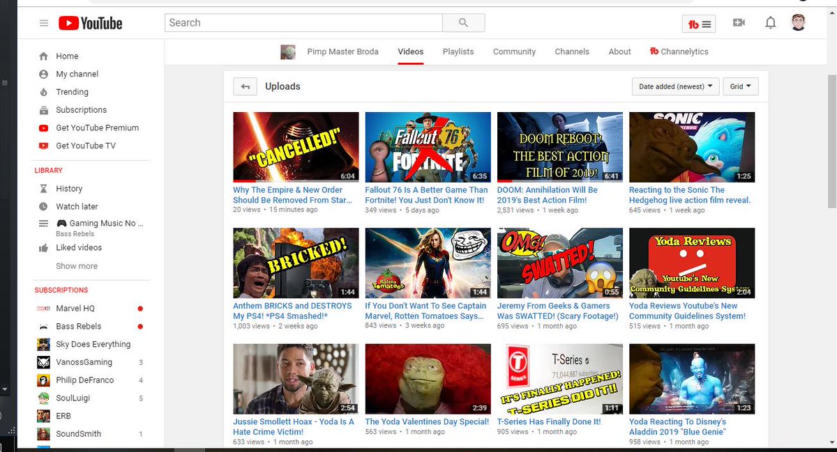The height and width of the screenshot is (452, 837).
Task: Click the Sky Does Everything channel icon
Action: 43,344
